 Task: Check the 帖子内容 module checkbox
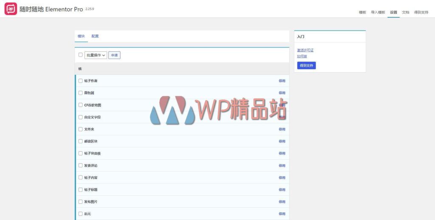(x=80, y=178)
